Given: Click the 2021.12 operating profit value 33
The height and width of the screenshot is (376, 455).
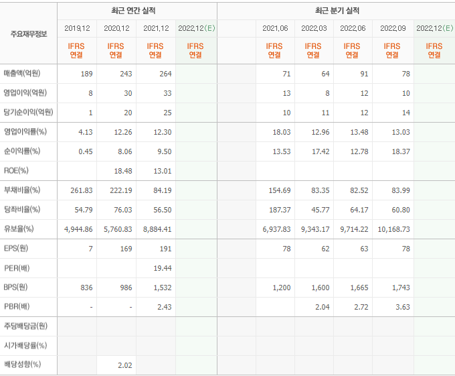Looking at the screenshot, I should click(167, 93).
